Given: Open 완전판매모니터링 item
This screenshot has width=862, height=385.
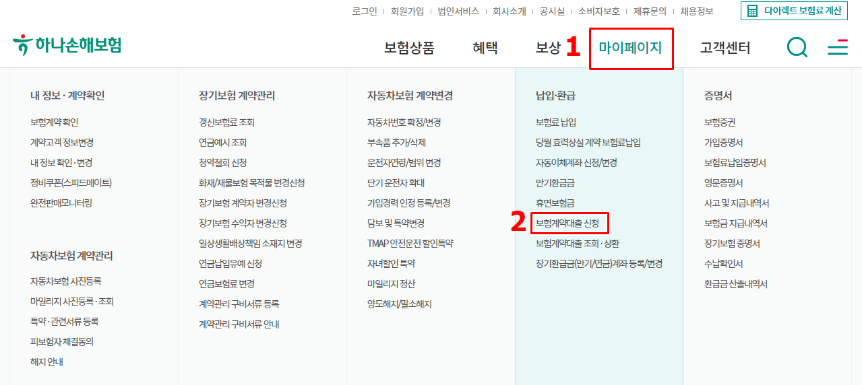Looking at the screenshot, I should (x=61, y=203).
